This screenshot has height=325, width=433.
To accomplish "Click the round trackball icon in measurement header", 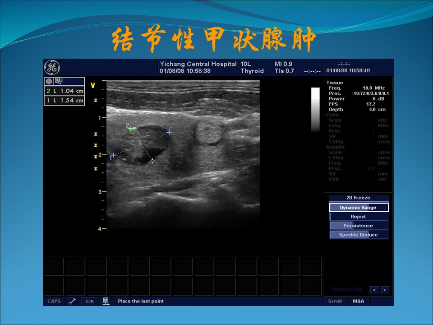I will tap(49, 81).
